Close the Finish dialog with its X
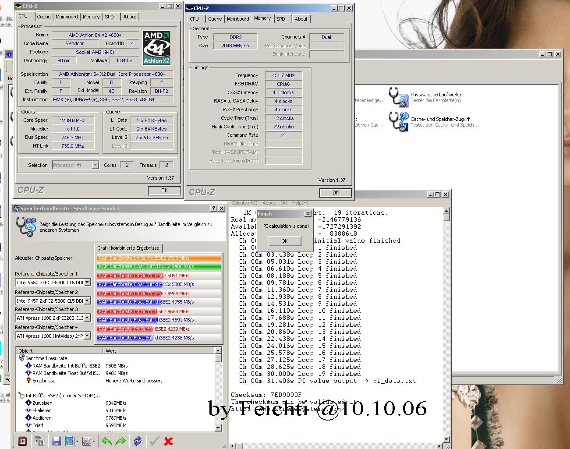The image size is (570, 449). [308, 214]
